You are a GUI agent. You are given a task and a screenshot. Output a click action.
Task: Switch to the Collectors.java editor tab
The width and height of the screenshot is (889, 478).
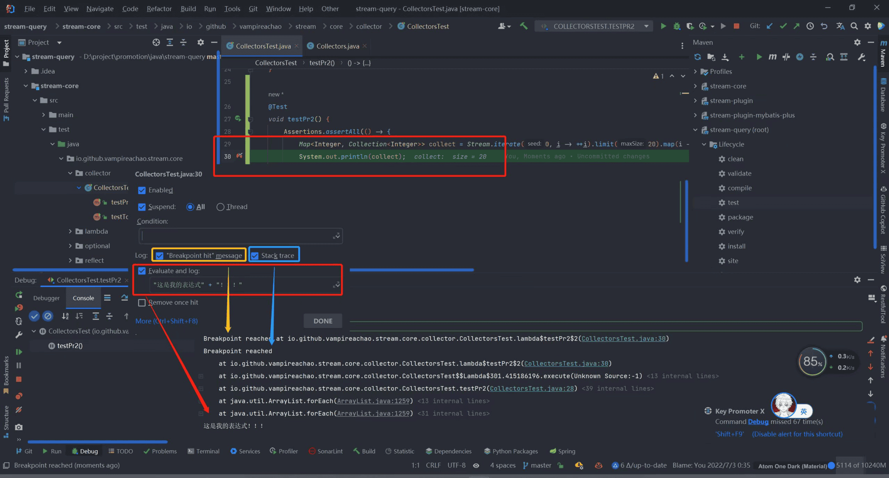coord(337,46)
